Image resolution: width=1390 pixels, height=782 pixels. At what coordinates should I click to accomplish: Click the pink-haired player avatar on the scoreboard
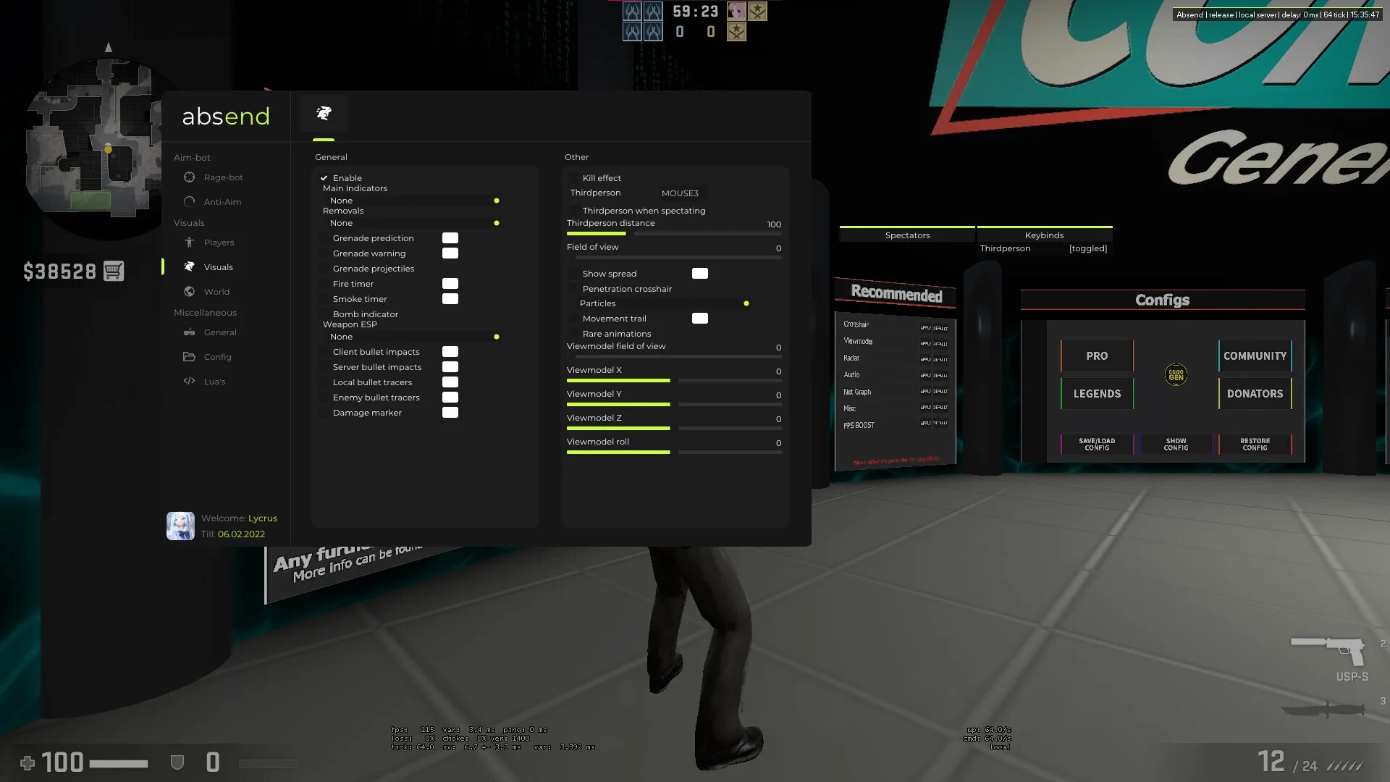click(x=736, y=11)
